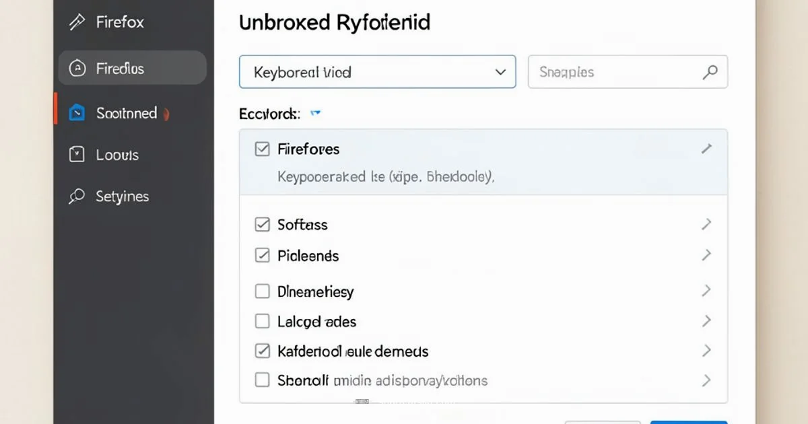Uncheck the Softass checkbox
The height and width of the screenshot is (424, 808).
263,224
